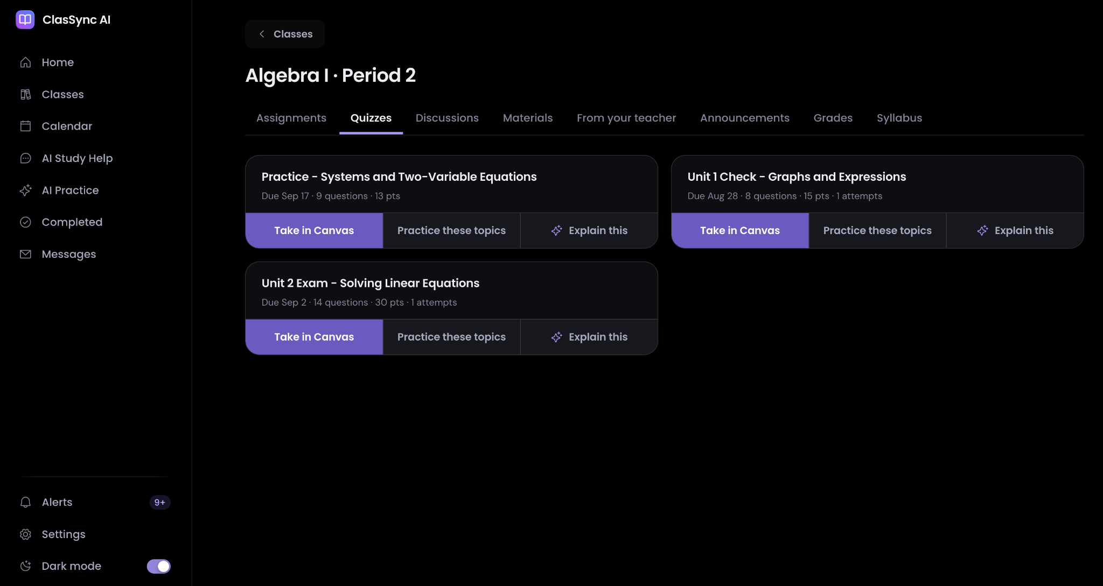
Task: Click the Alerts bell icon
Action: click(x=25, y=502)
